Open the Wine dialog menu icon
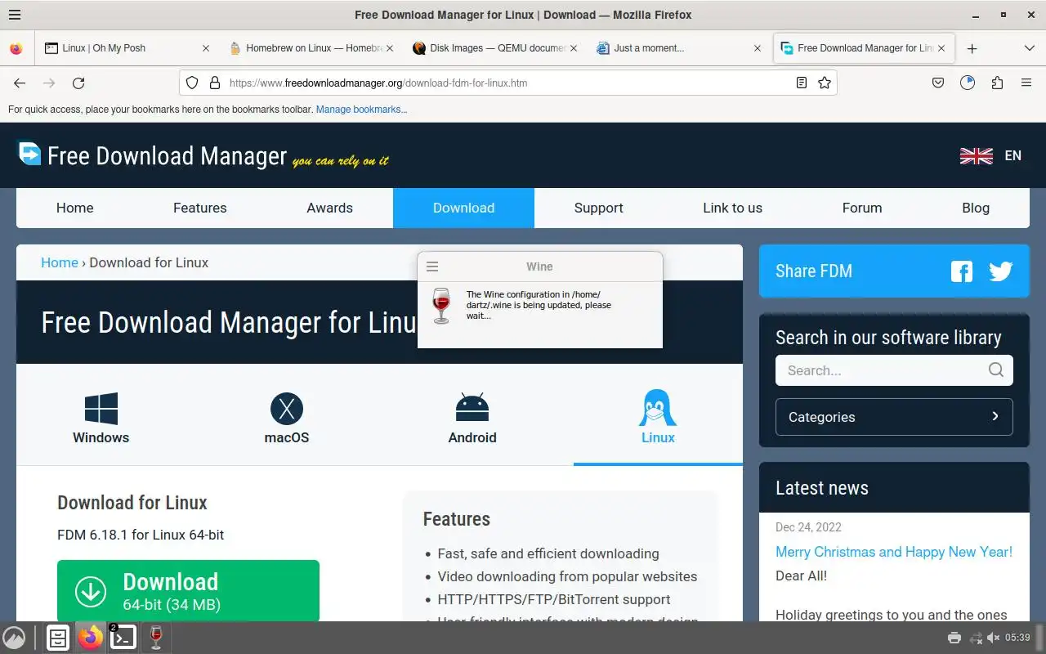Viewport: 1046px width, 654px height. click(x=433, y=267)
